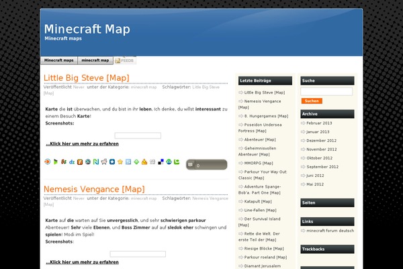The height and width of the screenshot is (269, 403).
Task: Share post via Reddit alien icon
Action: coord(104,161)
